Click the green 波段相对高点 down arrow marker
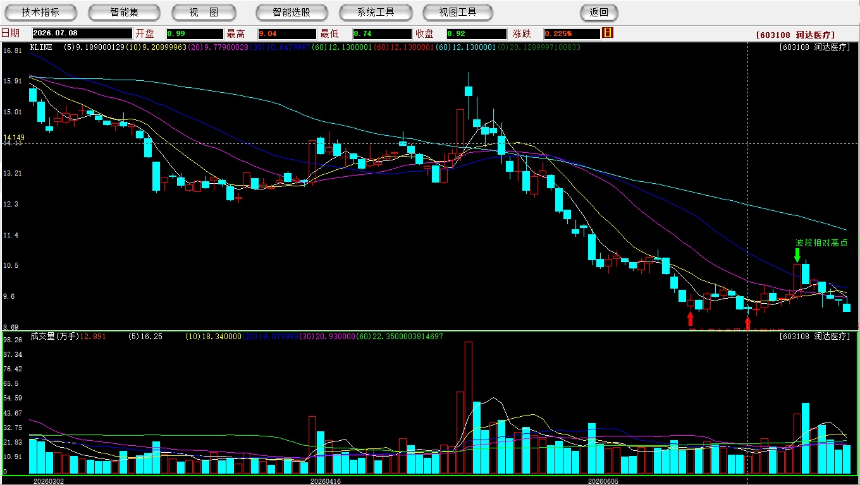This screenshot has width=860, height=485. pos(797,255)
